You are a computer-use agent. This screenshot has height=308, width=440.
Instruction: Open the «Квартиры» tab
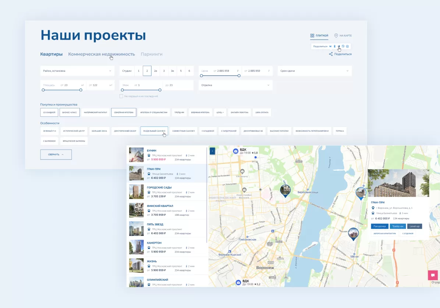tap(52, 54)
